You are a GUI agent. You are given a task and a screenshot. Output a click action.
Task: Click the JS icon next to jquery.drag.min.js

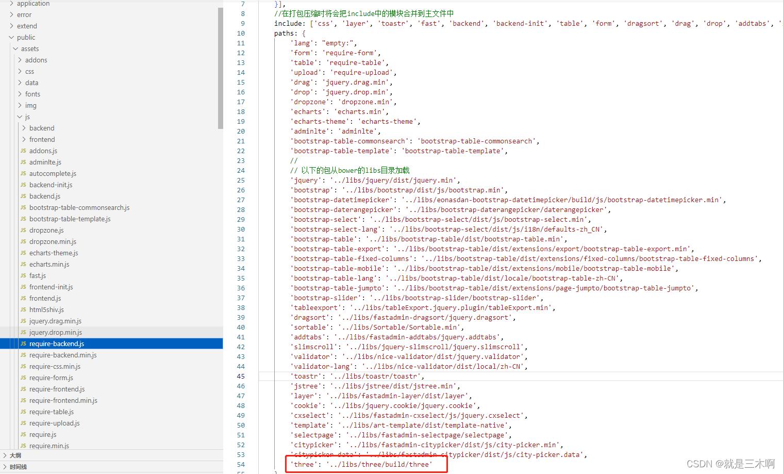(24, 321)
